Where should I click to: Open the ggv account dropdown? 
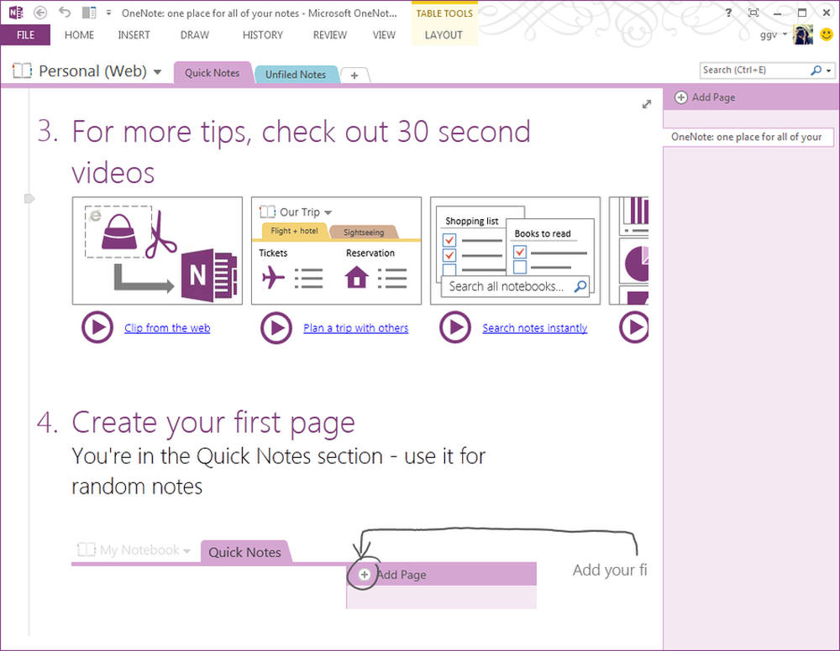point(773,34)
